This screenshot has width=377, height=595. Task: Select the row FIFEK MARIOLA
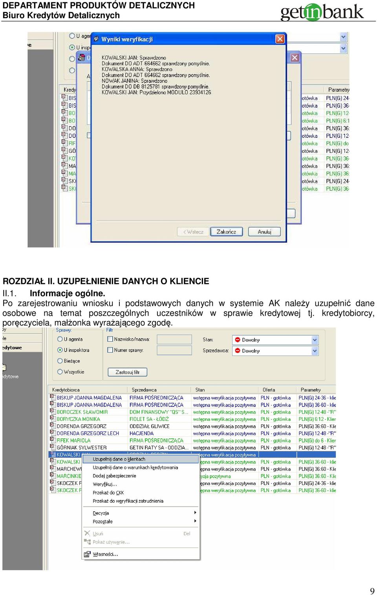pos(192,440)
